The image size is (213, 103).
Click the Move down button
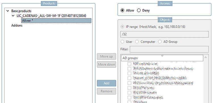point(106,65)
